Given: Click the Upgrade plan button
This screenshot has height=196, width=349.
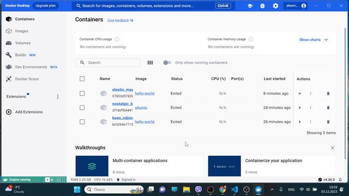Looking at the screenshot, I should pyautogui.click(x=46, y=5).
